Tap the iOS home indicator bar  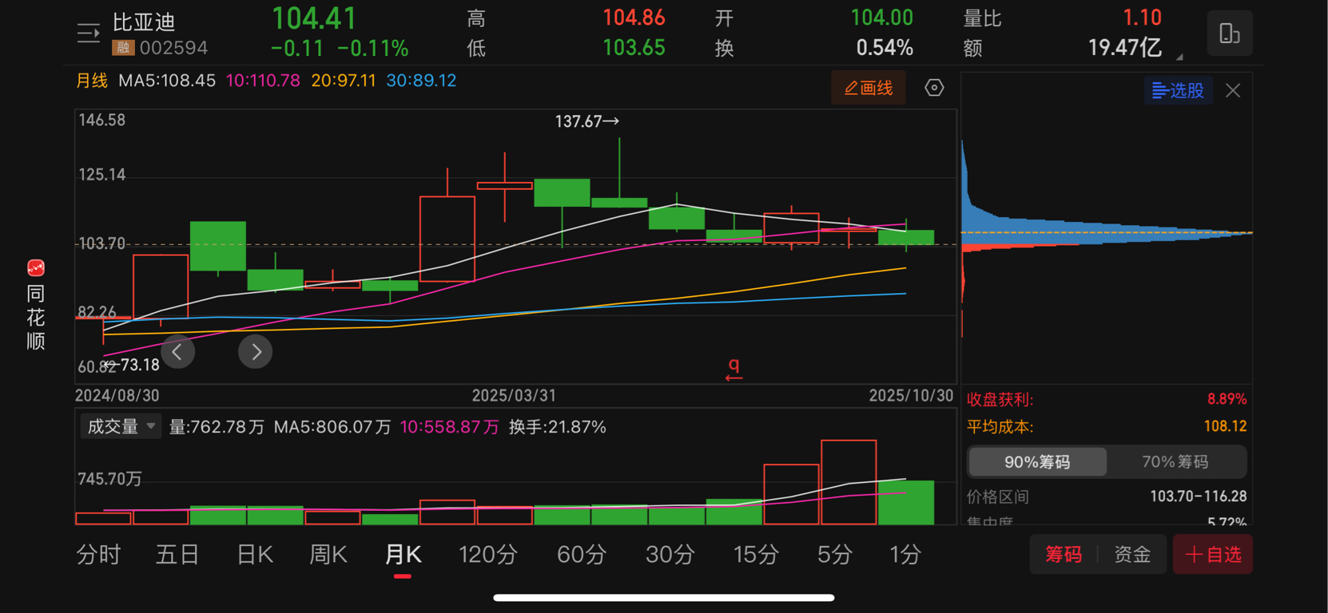tap(664, 597)
